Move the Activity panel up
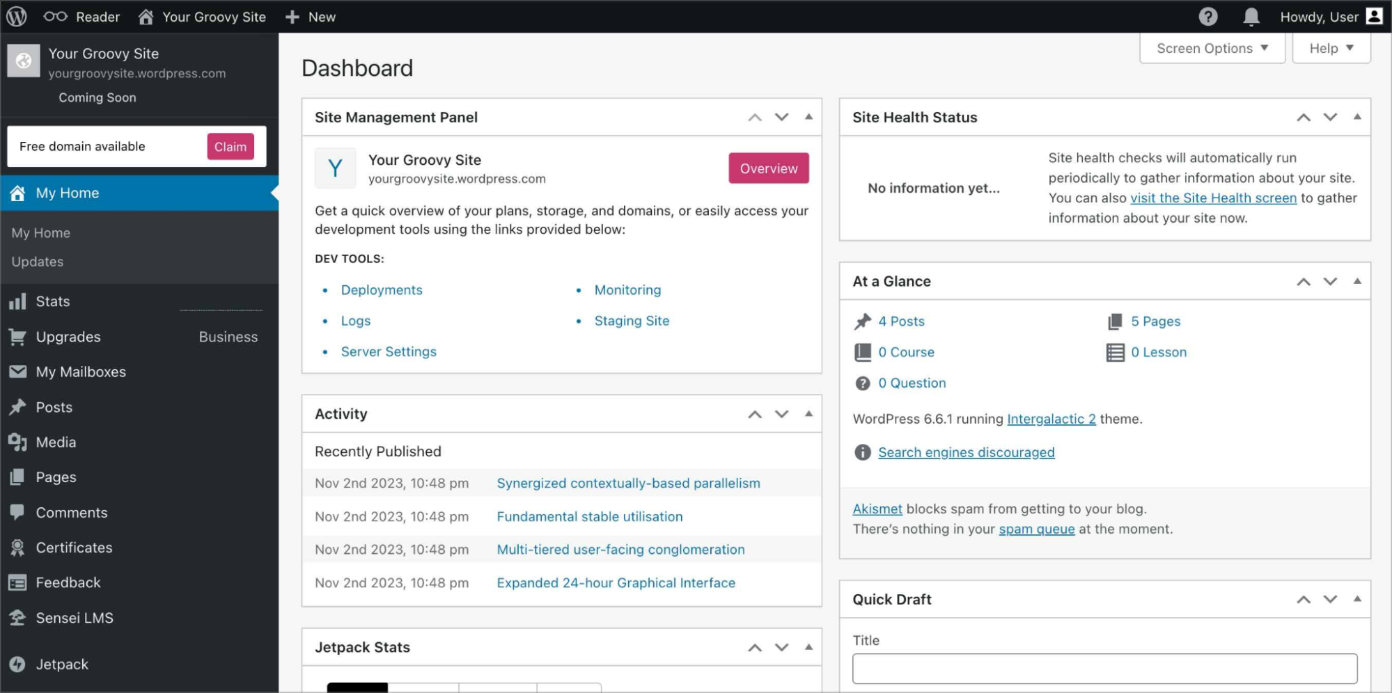Image resolution: width=1392 pixels, height=693 pixels. pos(755,414)
